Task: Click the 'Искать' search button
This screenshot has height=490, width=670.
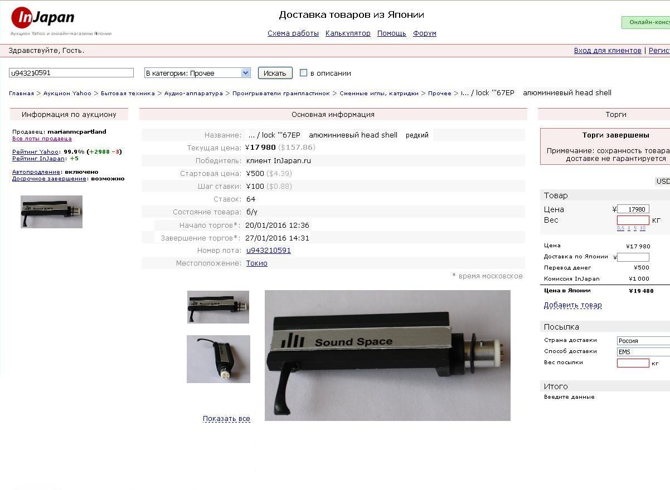Action: [x=275, y=73]
